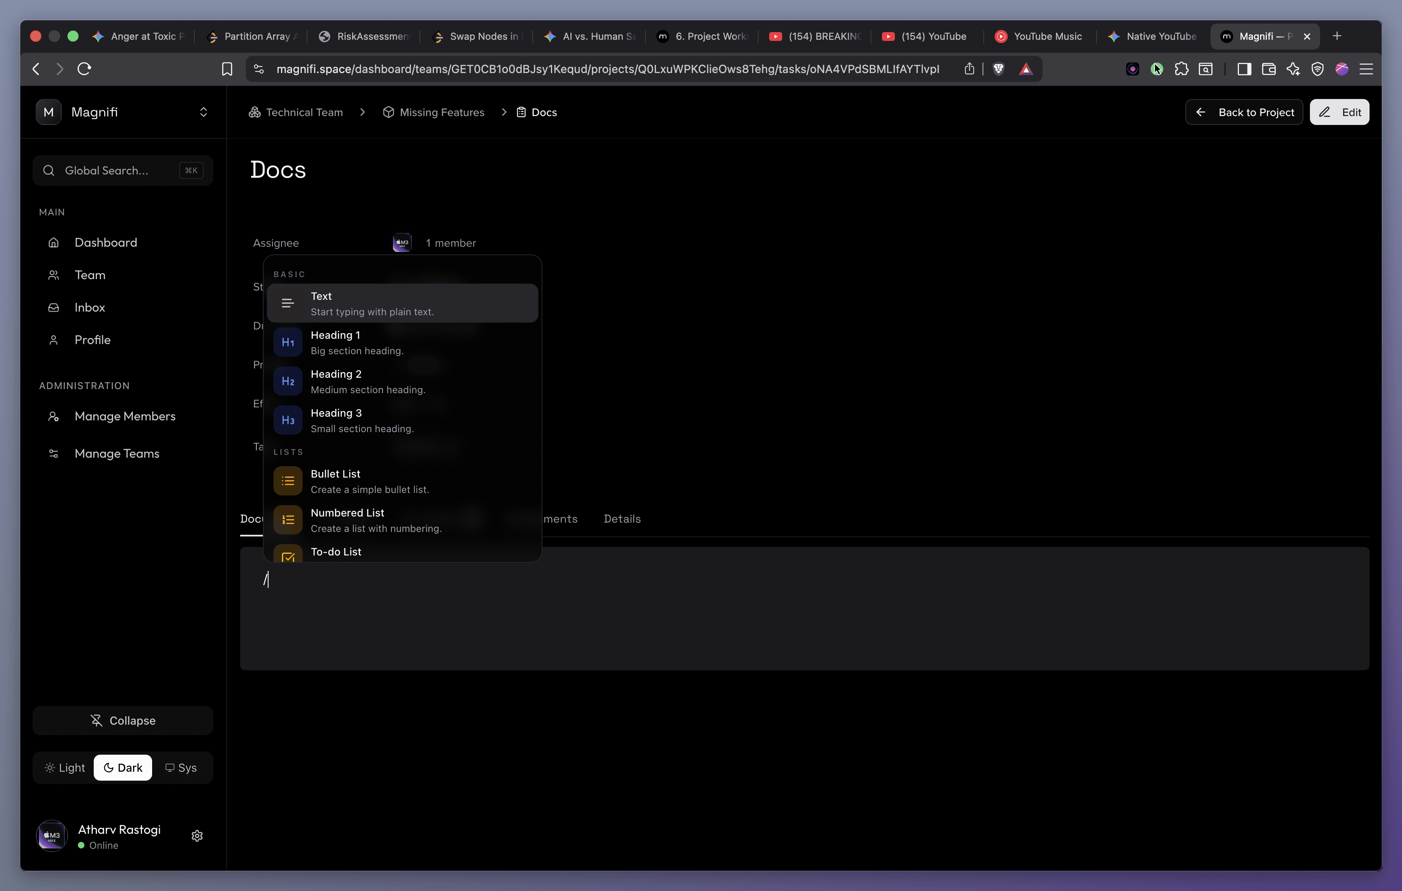The image size is (1402, 891).
Task: Click the Online status text
Action: (x=103, y=845)
